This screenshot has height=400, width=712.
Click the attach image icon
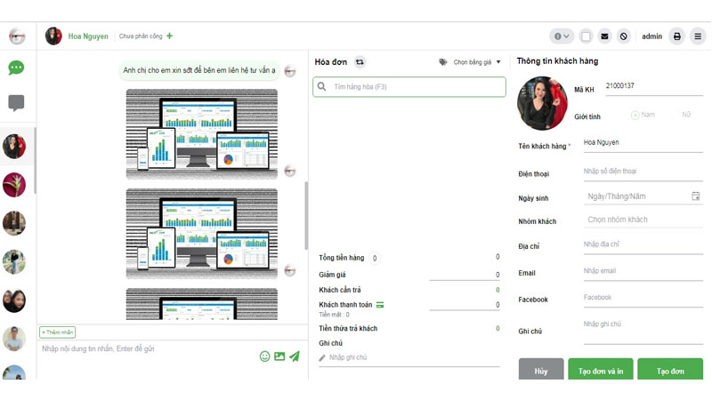tap(279, 356)
